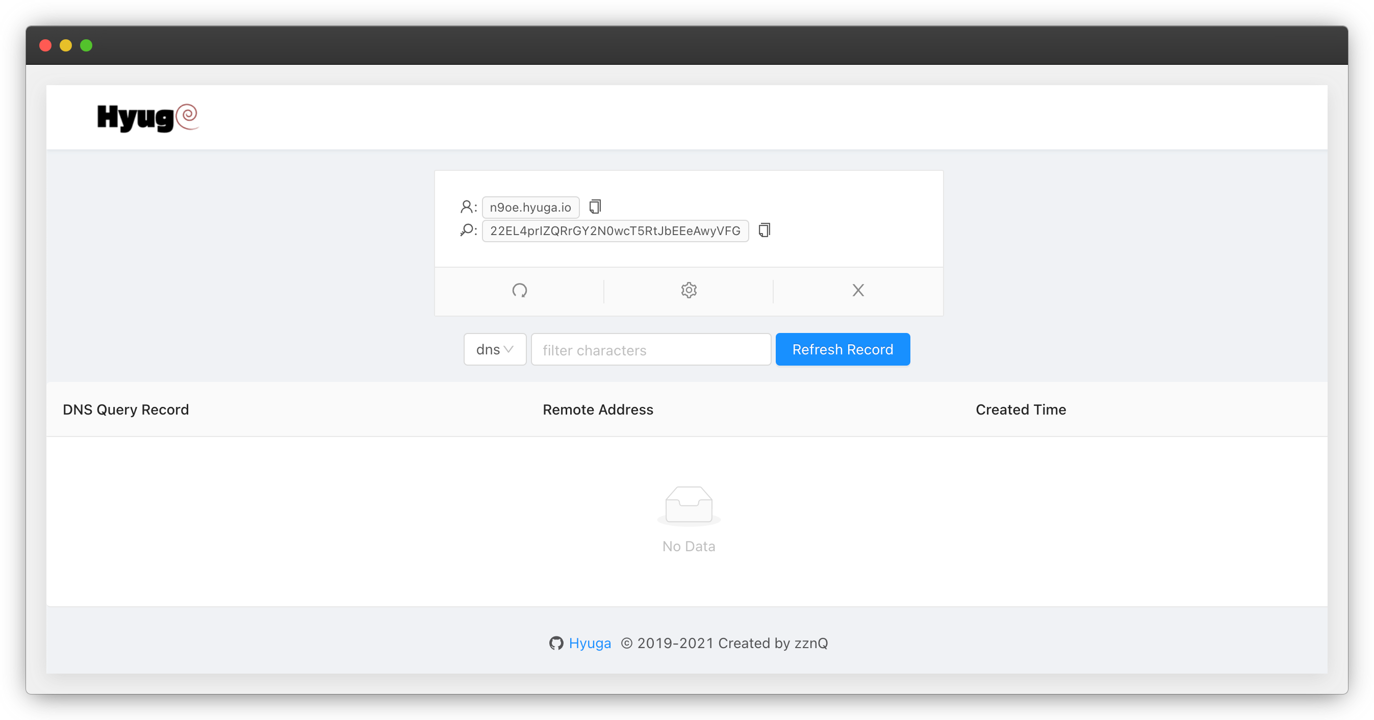Copy the API token string
This screenshot has height=720, width=1374.
(764, 230)
